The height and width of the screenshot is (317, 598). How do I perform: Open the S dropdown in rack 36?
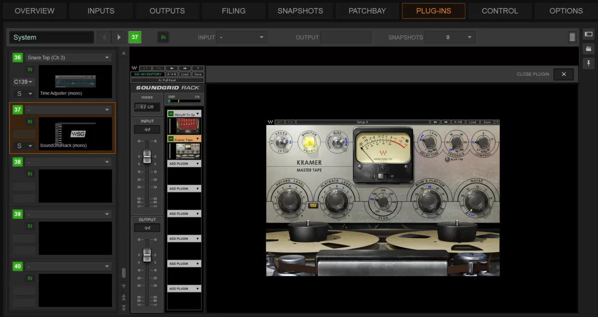tap(24, 94)
